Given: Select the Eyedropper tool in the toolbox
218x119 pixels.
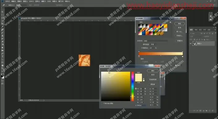Looking at the screenshot, I should click(x=2, y=26).
